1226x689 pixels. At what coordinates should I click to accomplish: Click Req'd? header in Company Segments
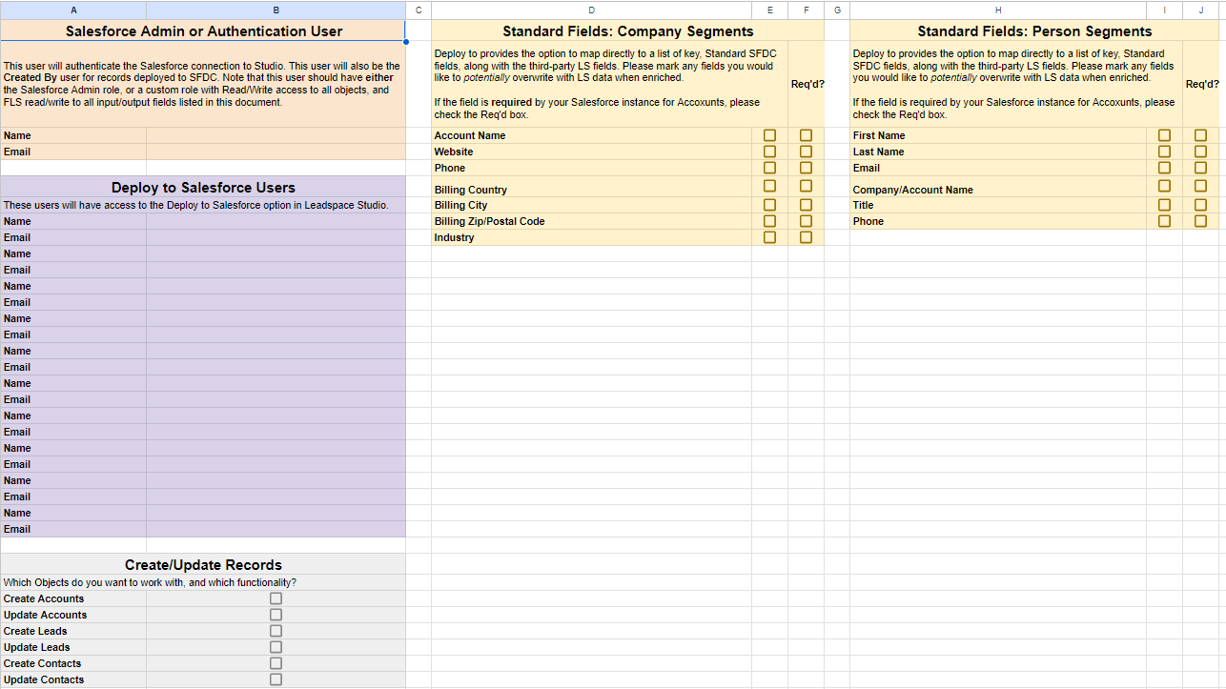tap(807, 84)
